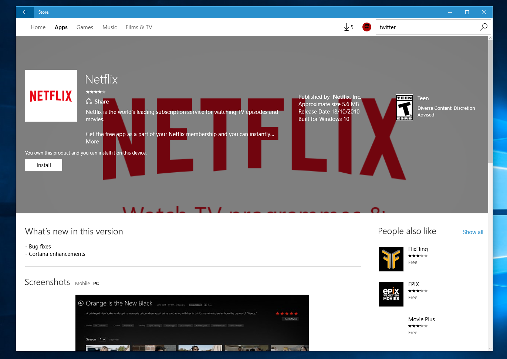This screenshot has width=507, height=359.
Task: Open the user account avatar
Action: [x=366, y=27]
